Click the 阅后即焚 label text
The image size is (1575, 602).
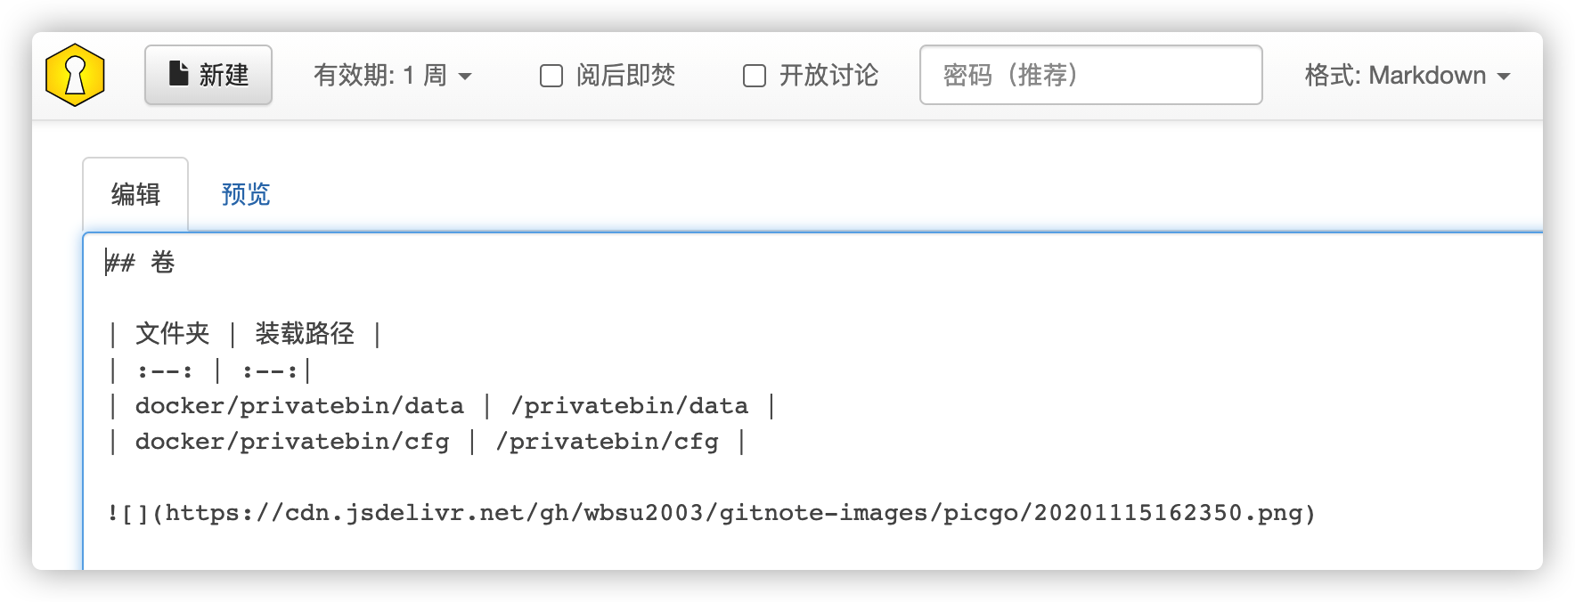click(x=625, y=75)
